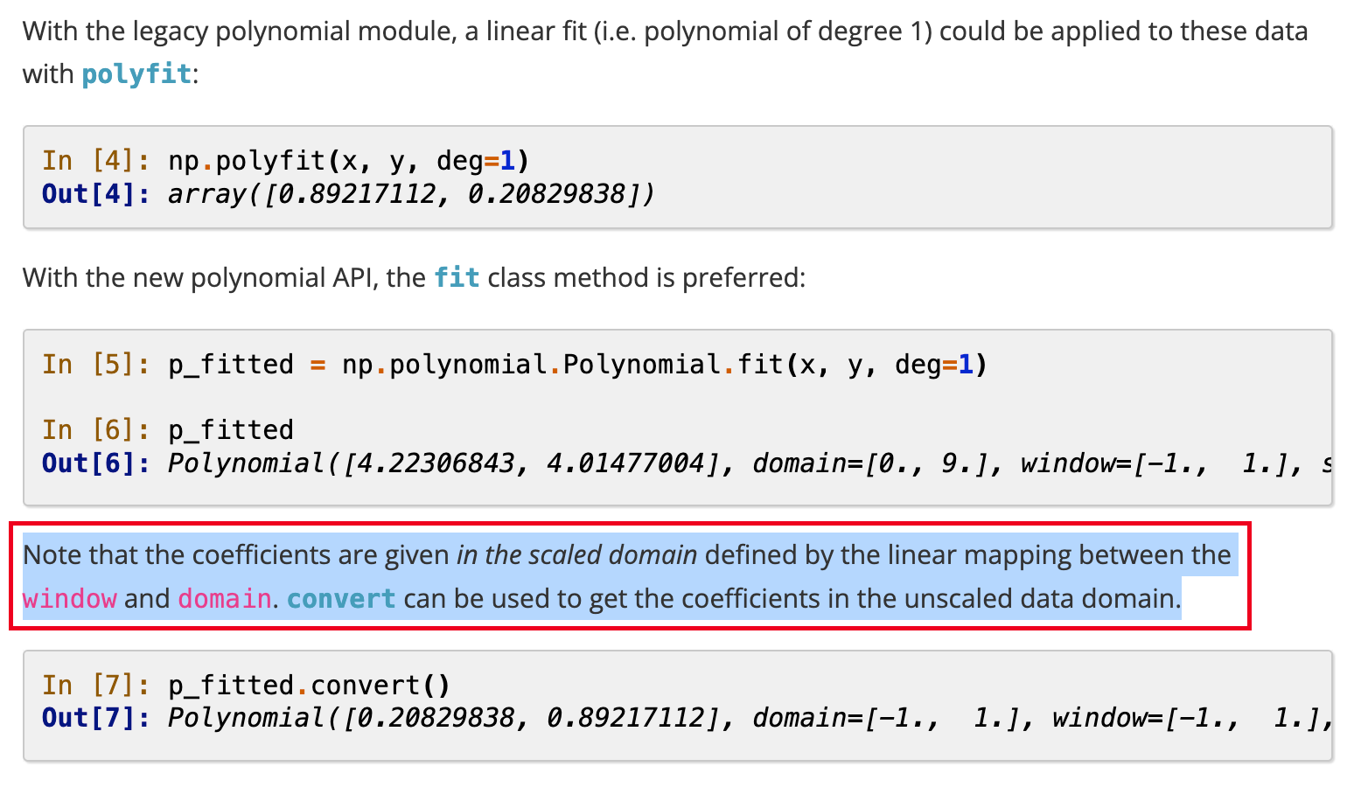Open the polyfit documentation link
The width and height of the screenshot is (1361, 794).
(136, 74)
